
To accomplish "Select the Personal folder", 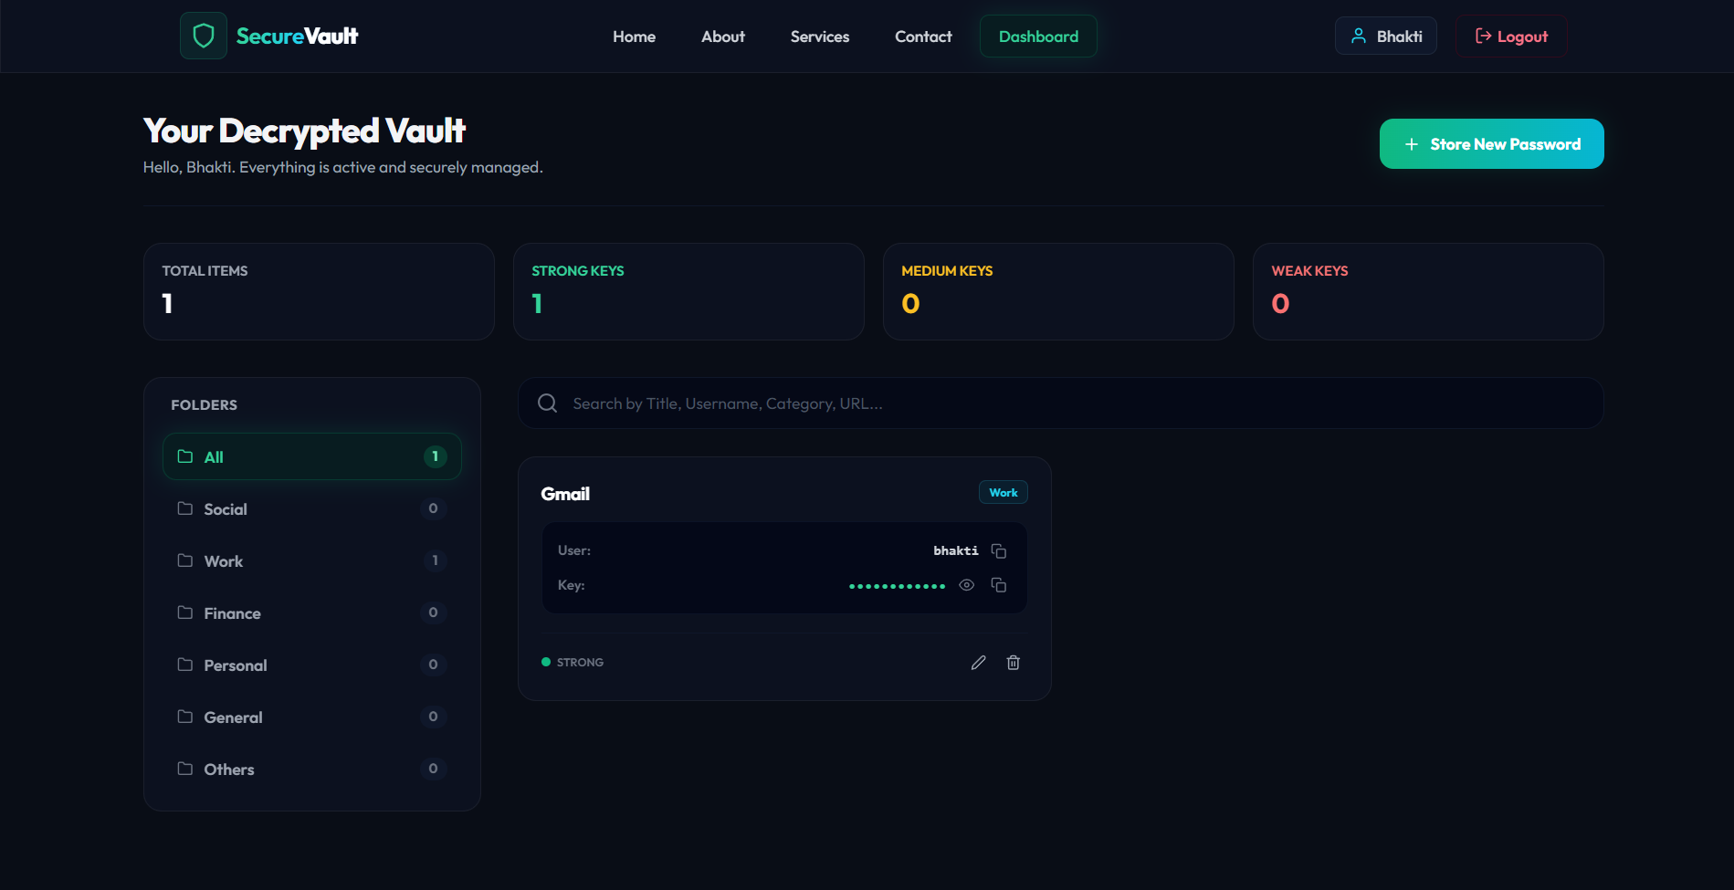I will [312, 665].
